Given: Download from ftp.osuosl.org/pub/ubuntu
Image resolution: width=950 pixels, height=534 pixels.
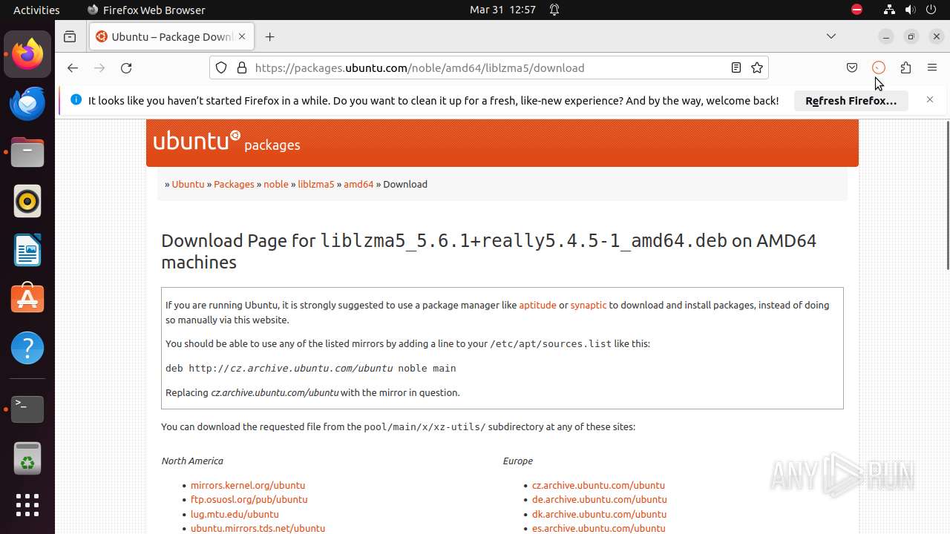Looking at the screenshot, I should coord(249,499).
